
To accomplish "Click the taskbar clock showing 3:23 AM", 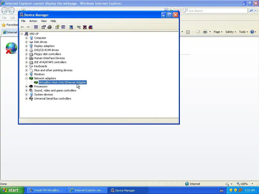I will coord(250,190).
